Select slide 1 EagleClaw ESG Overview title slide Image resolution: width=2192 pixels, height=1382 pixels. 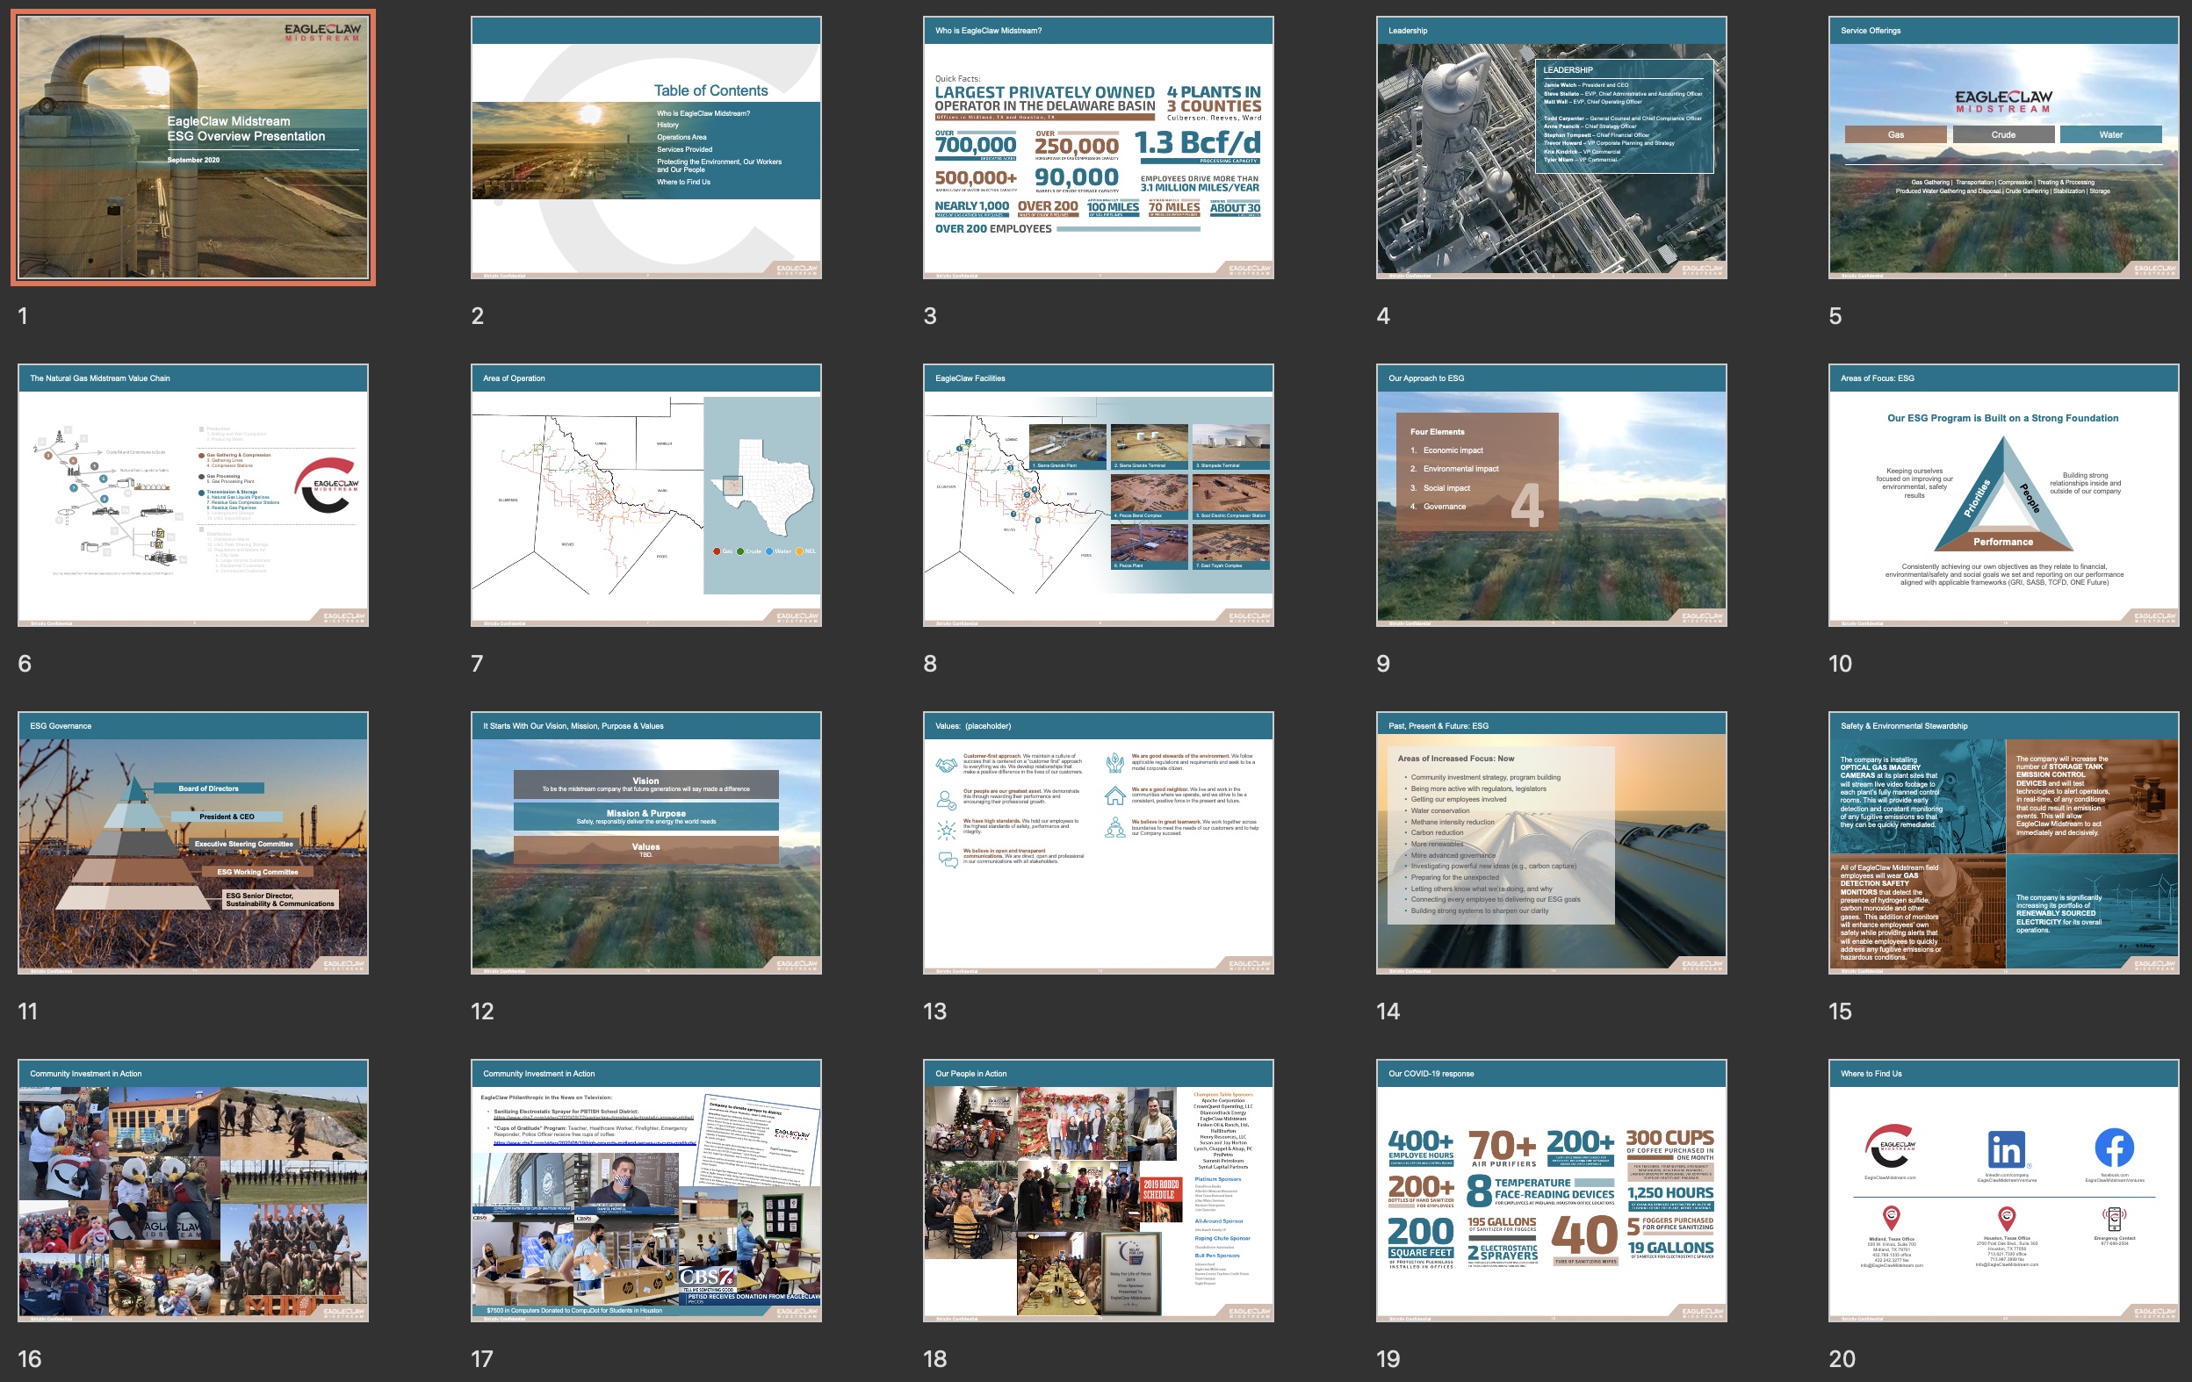(x=193, y=148)
